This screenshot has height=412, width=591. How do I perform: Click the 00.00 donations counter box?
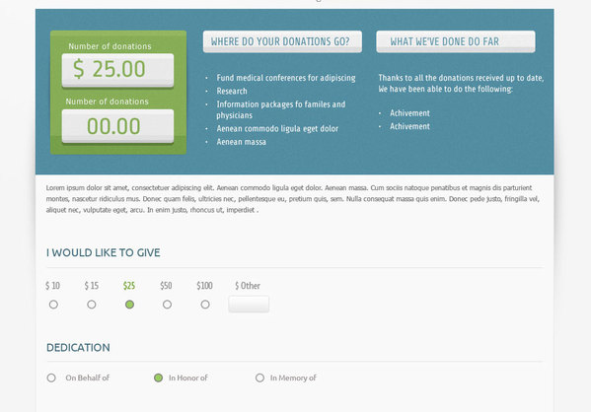click(x=118, y=126)
